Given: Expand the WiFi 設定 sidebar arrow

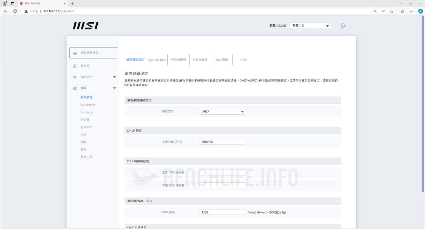Looking at the screenshot, I should (x=114, y=77).
